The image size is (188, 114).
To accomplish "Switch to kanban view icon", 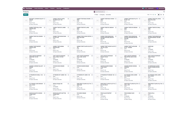I will pos(159,15).
